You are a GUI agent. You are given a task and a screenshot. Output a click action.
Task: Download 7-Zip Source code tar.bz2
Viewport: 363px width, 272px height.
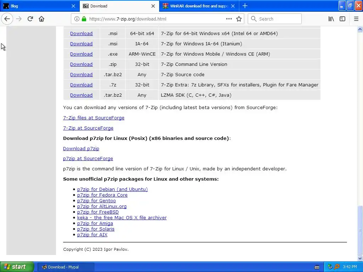pyautogui.click(x=81, y=75)
